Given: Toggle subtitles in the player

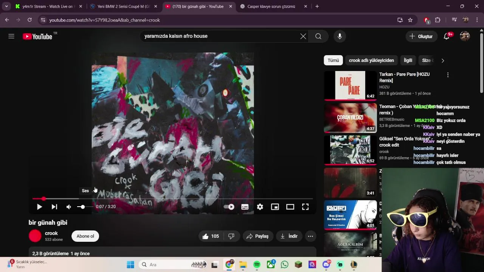Looking at the screenshot, I should point(245,207).
